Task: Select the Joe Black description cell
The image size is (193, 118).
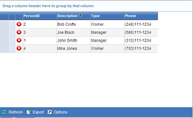Action: point(73,32)
